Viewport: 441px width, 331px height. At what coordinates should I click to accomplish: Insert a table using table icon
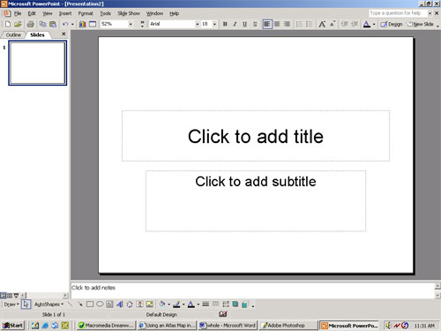click(93, 24)
